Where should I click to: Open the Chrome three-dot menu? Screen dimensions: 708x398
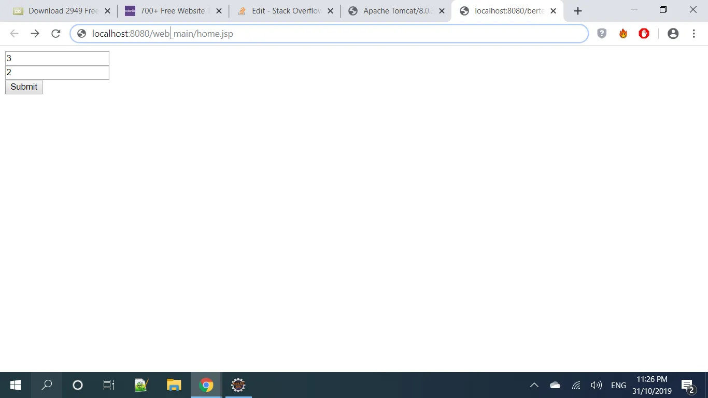coord(694,34)
